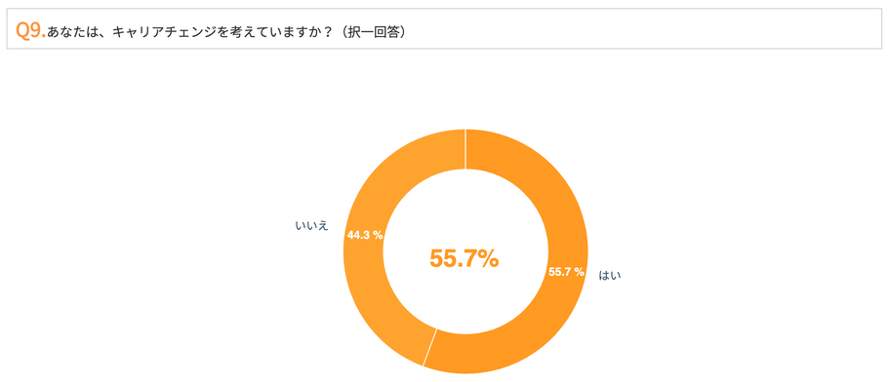Select the word "キャリア" in the heading
The width and height of the screenshot is (888, 382).
tap(136, 32)
